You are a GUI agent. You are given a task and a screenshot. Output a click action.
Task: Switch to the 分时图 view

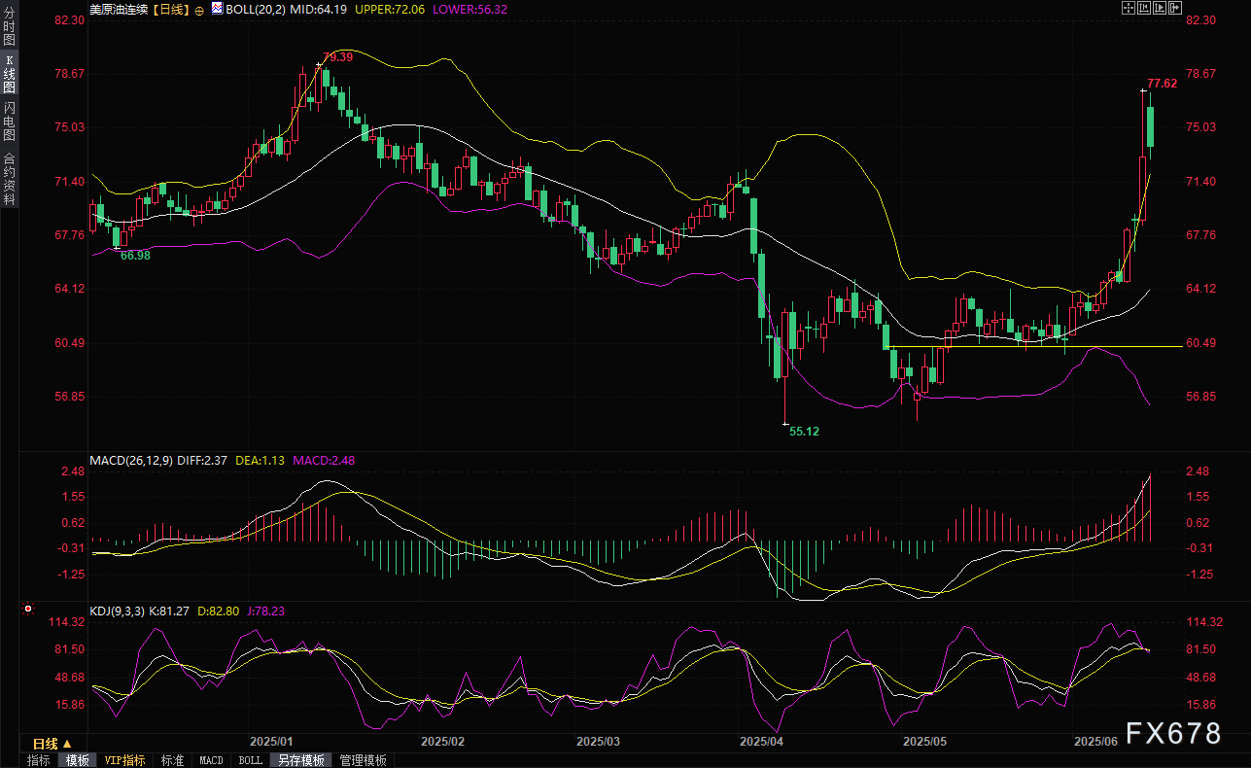coord(9,26)
